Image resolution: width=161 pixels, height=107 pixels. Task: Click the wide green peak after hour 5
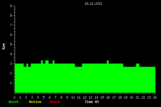tap(47, 62)
